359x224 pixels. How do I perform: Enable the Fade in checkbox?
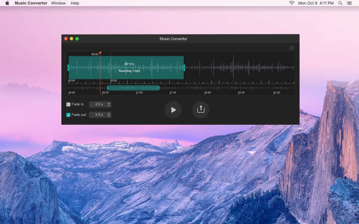tap(68, 104)
